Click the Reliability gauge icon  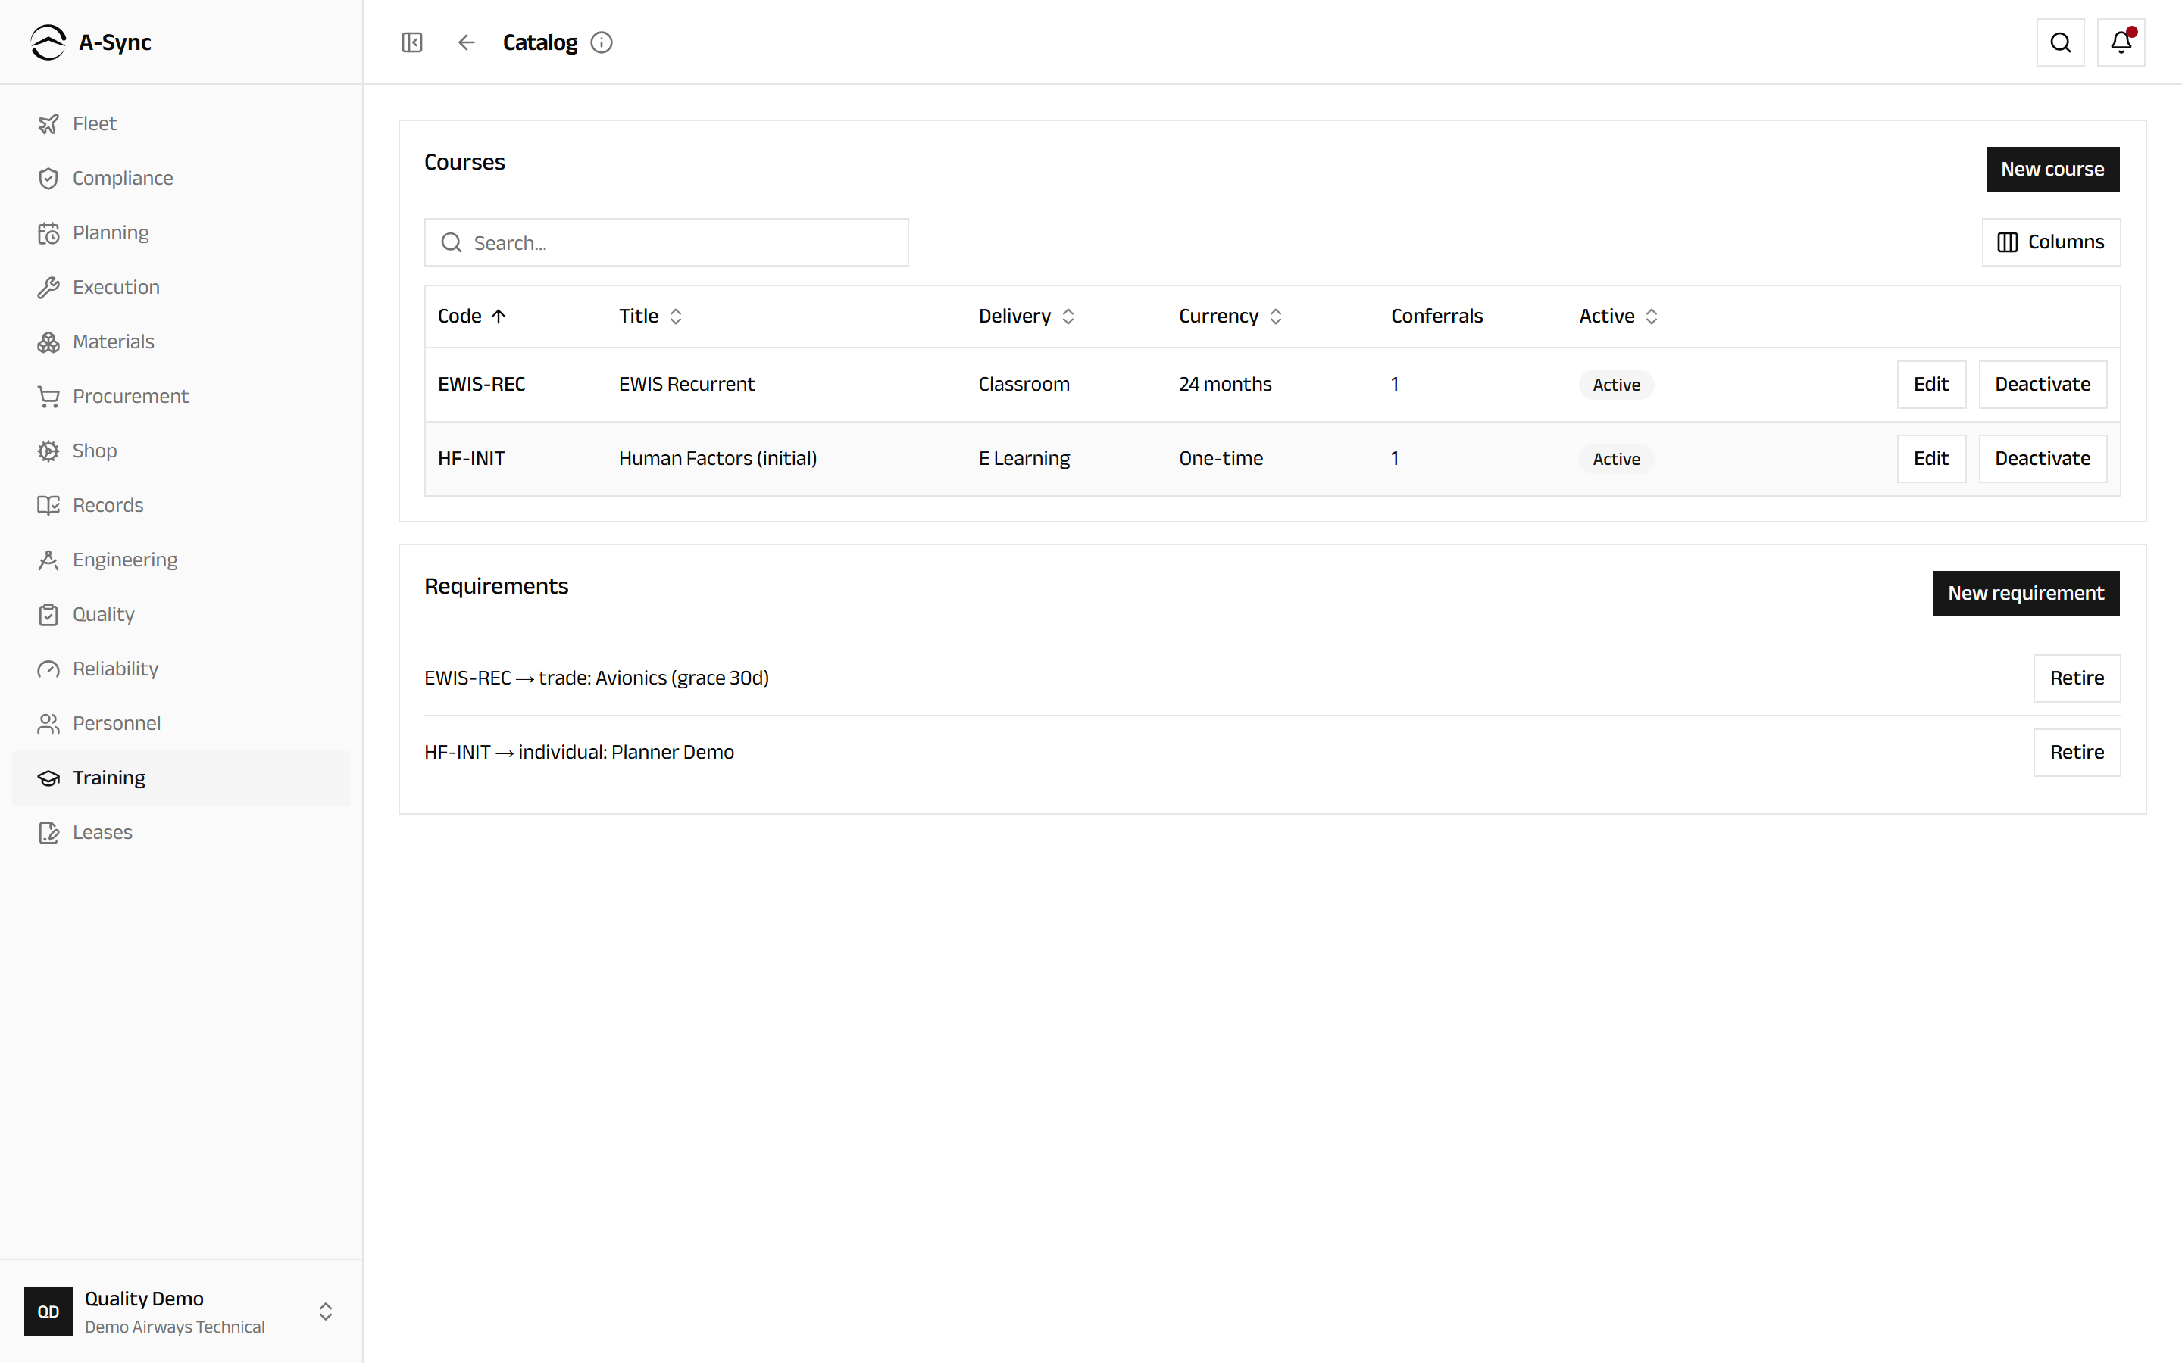pyautogui.click(x=48, y=669)
